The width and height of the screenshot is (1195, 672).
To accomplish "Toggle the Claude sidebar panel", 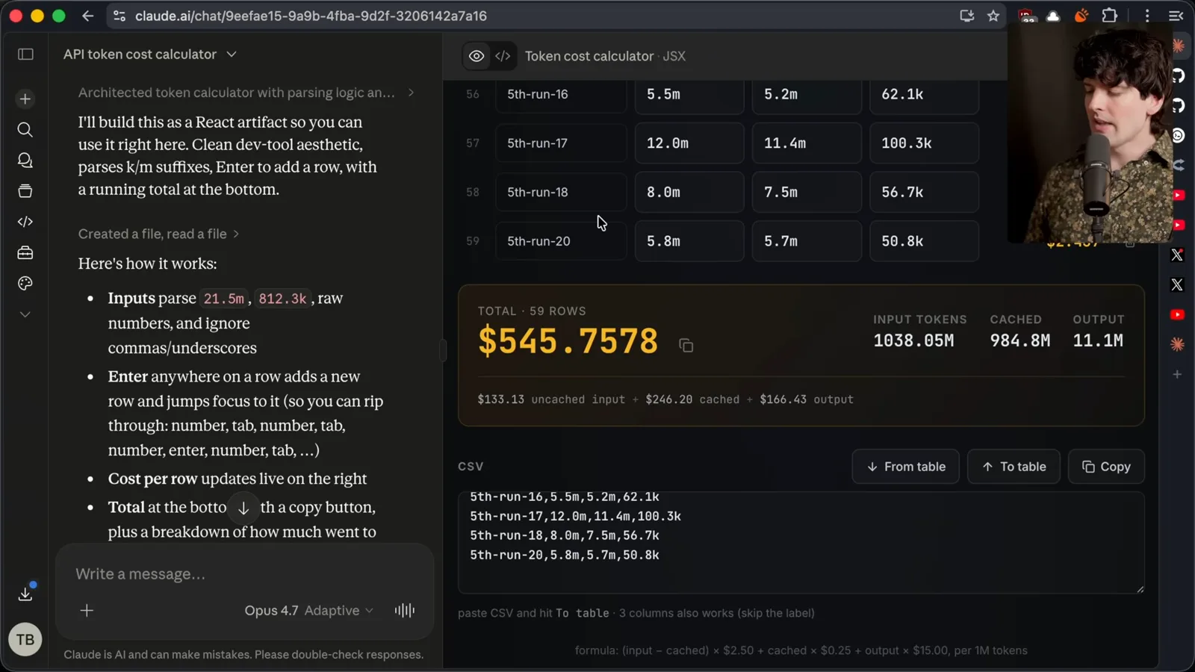I will pos(25,55).
